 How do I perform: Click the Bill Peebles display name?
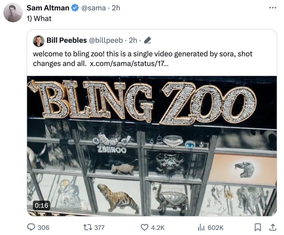pos(67,40)
